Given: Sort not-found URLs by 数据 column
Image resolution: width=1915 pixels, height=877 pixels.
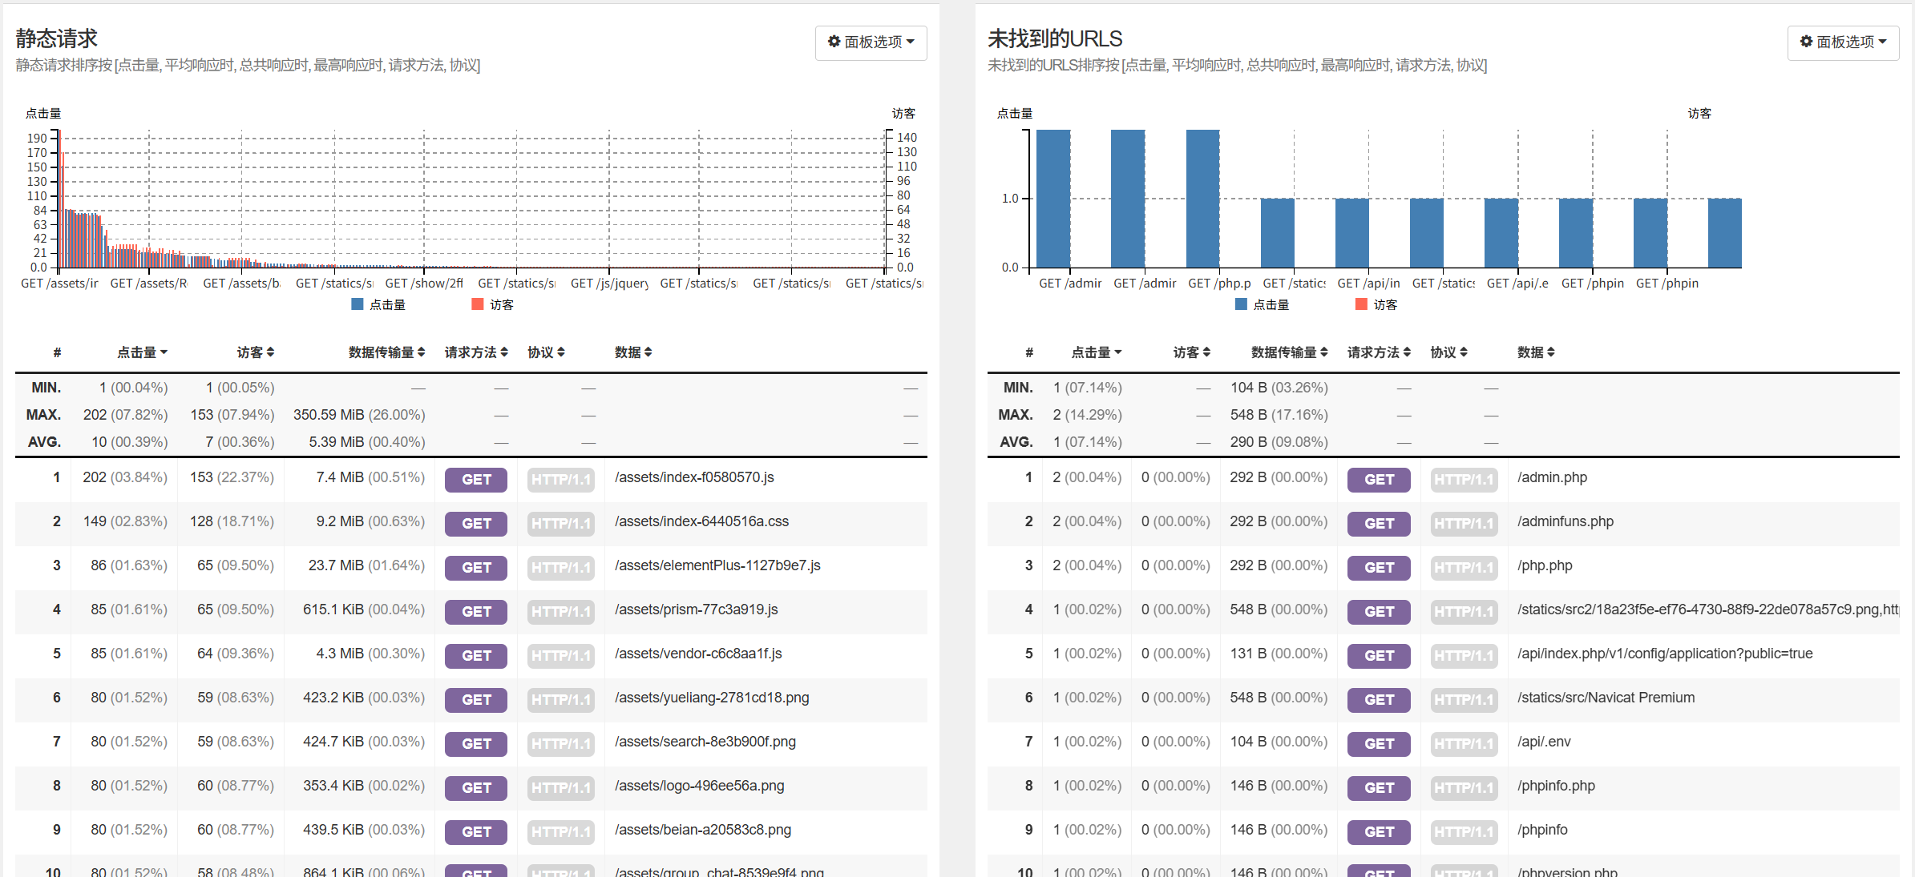Looking at the screenshot, I should click(1535, 352).
